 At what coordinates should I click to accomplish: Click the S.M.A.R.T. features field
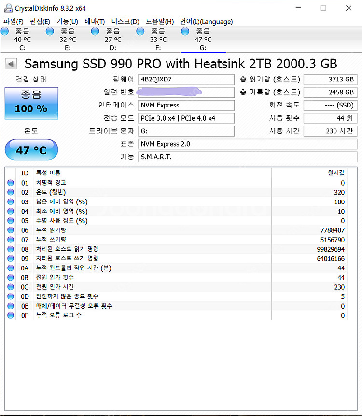click(248, 157)
